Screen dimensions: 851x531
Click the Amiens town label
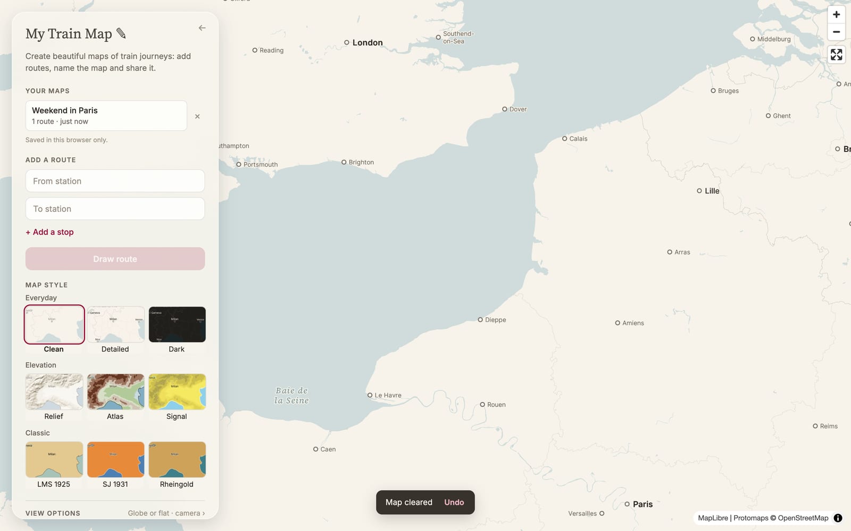click(633, 323)
